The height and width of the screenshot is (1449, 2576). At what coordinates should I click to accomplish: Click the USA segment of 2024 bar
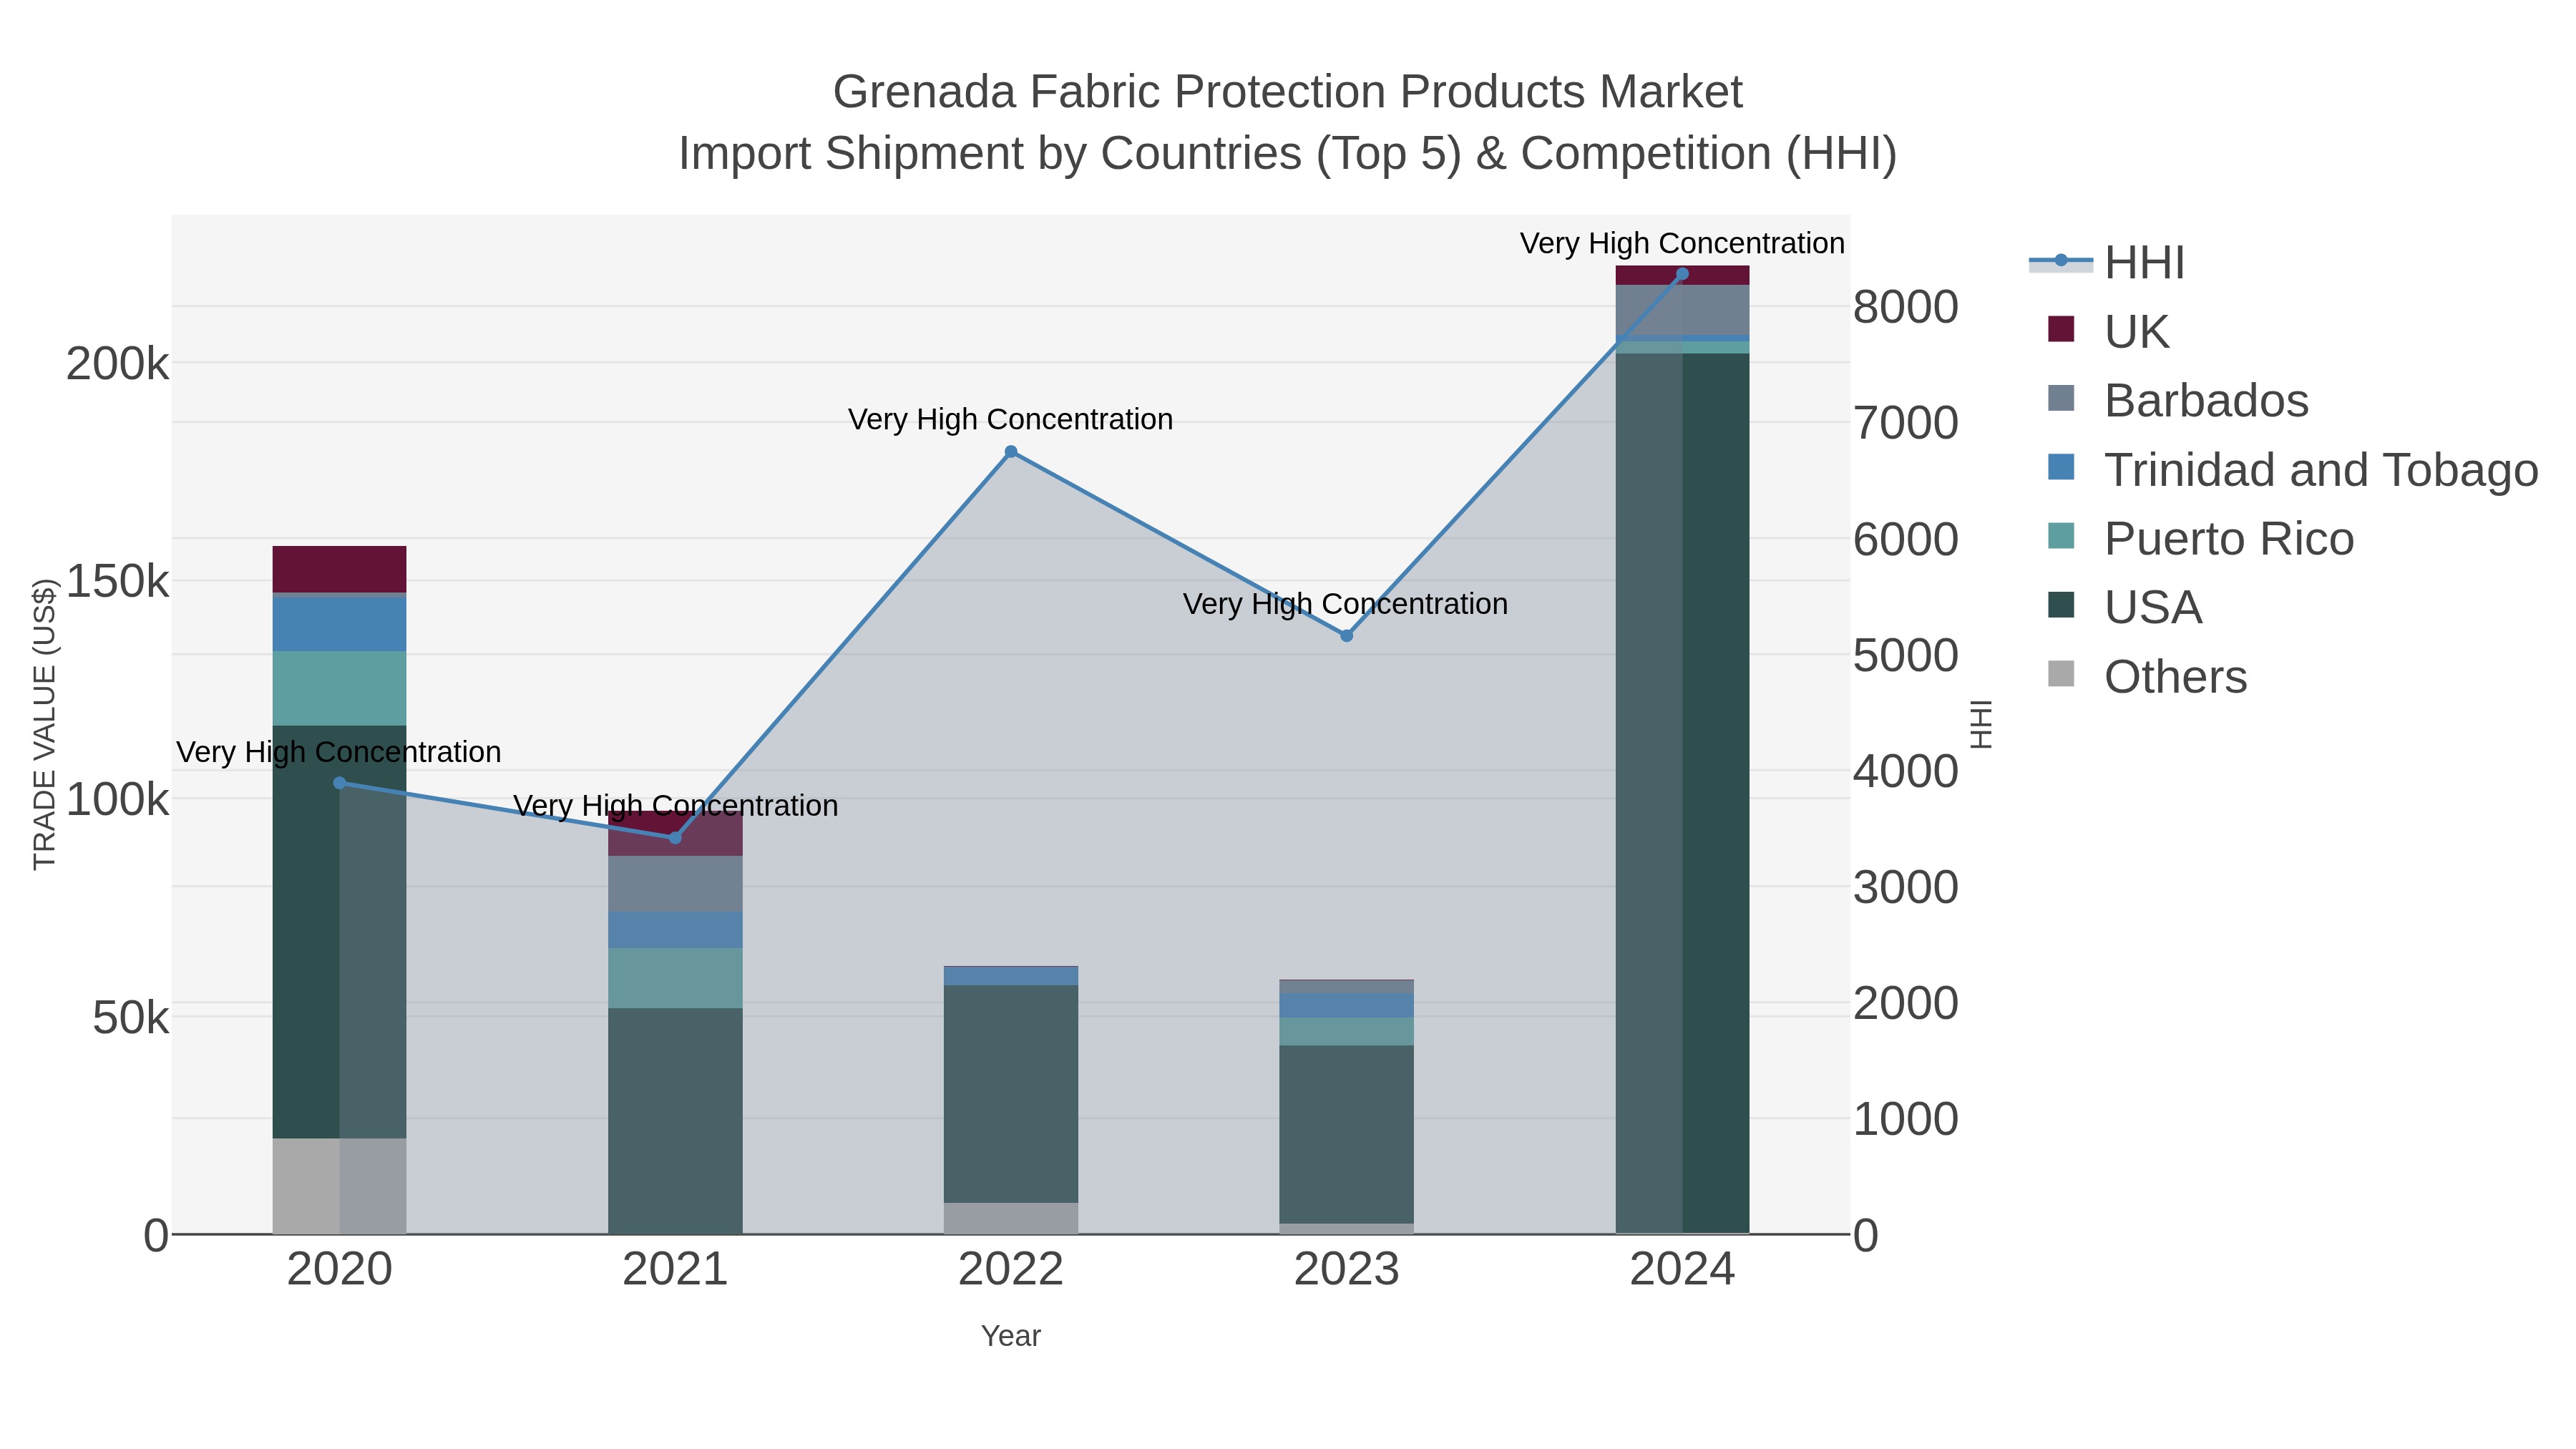(x=1682, y=793)
